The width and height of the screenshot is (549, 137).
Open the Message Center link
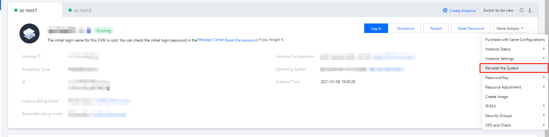coord(211,40)
